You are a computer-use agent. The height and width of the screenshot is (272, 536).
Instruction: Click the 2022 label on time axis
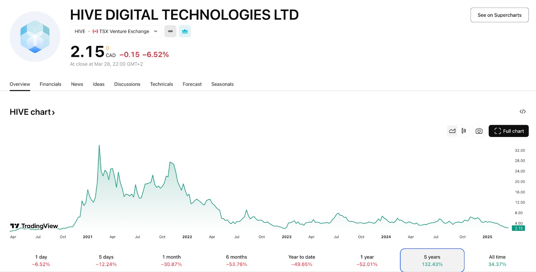coord(187,237)
